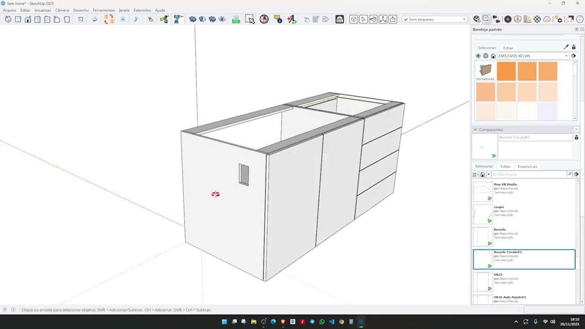585x329 pixels.
Task: Open the materials details arrow menu
Action: point(574,56)
